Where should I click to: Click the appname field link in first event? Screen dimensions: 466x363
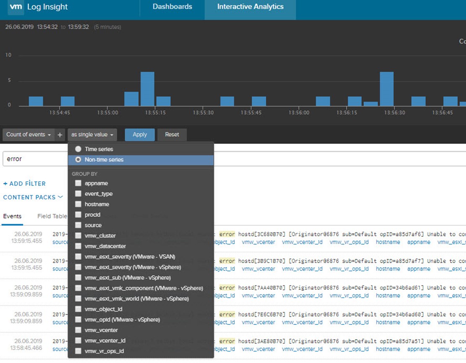click(x=419, y=242)
